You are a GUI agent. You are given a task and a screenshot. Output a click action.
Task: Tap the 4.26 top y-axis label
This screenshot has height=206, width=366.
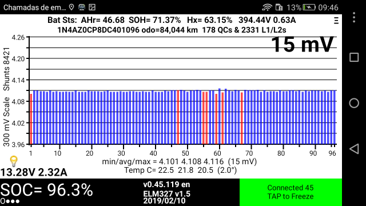[18, 37]
